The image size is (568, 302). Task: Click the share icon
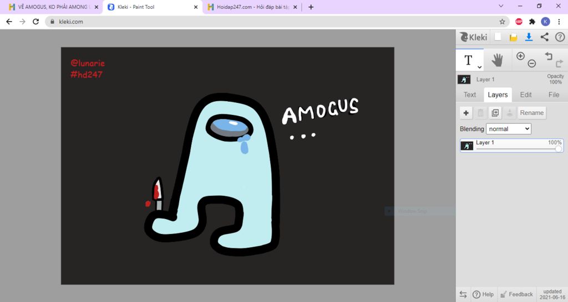click(x=545, y=37)
